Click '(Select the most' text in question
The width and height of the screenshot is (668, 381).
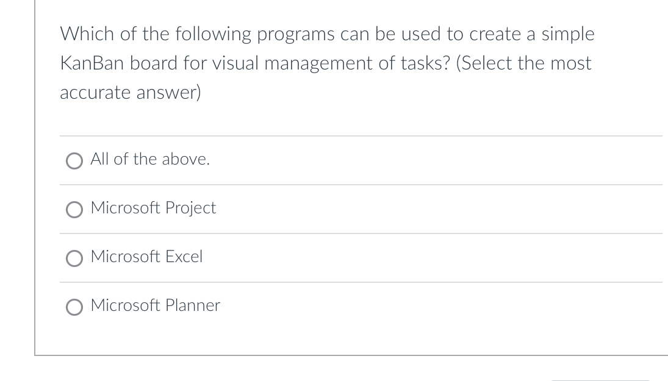523,63
